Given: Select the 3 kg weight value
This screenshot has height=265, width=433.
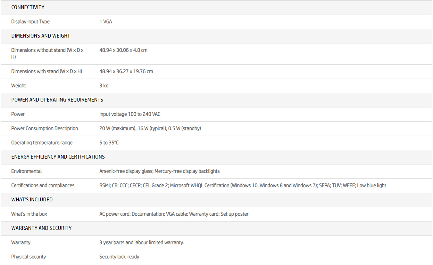Looking at the screenshot, I should click(x=104, y=86).
